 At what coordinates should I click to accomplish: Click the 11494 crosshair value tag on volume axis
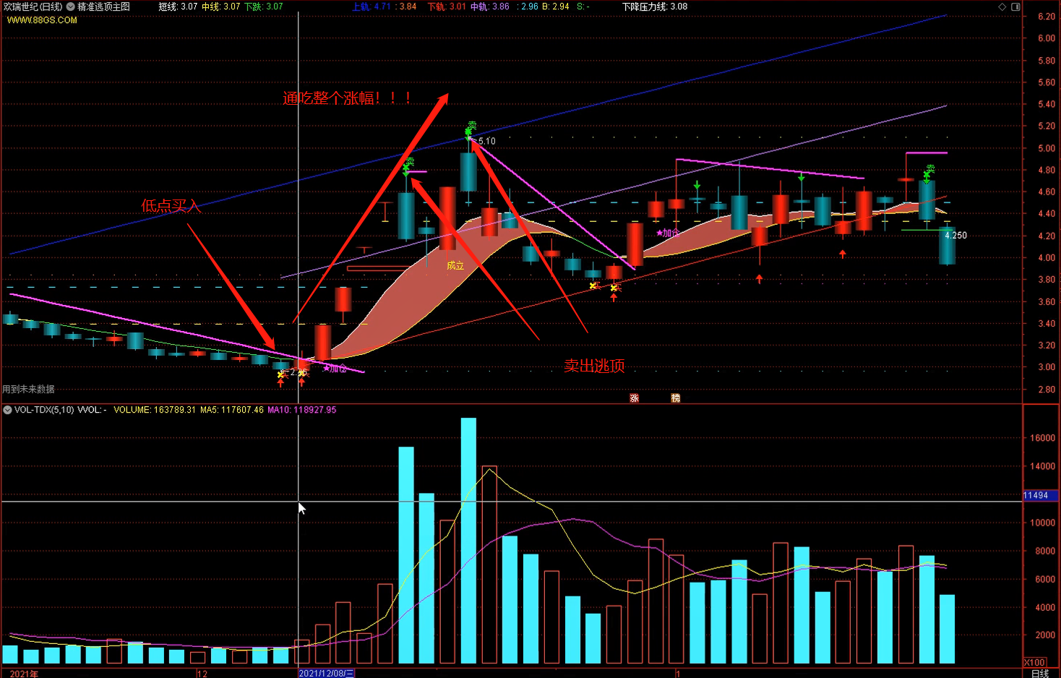coord(1041,495)
